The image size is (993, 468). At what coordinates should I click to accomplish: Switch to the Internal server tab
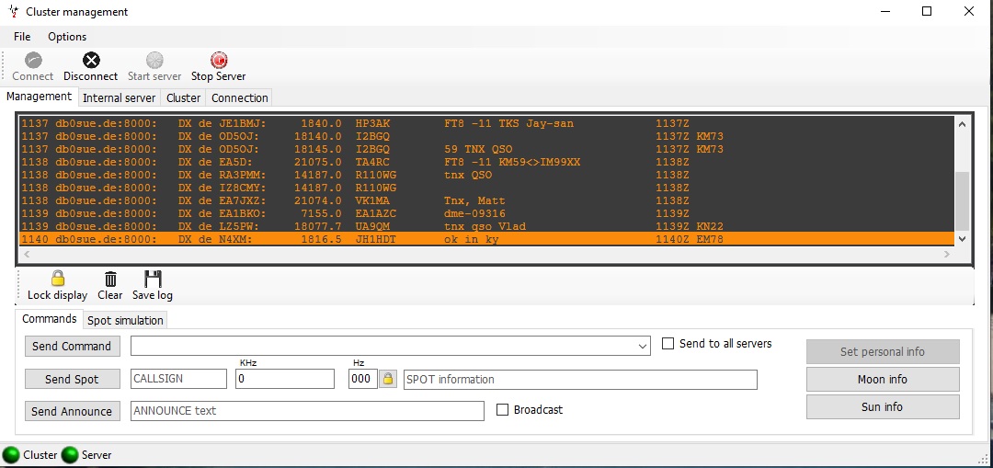(119, 97)
